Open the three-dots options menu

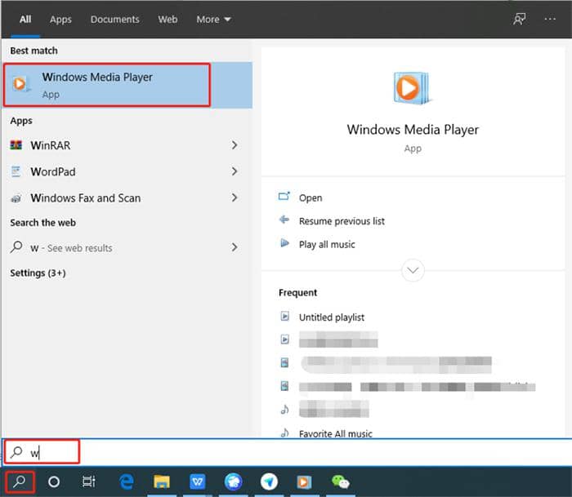pyautogui.click(x=550, y=19)
